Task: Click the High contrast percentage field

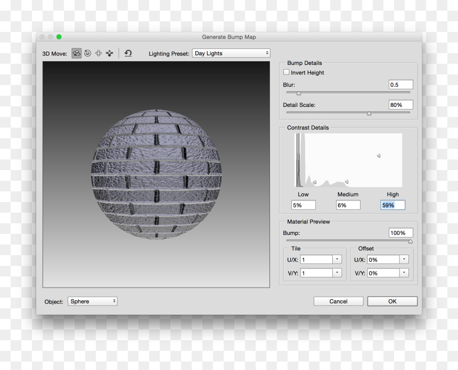Action: coord(392,205)
